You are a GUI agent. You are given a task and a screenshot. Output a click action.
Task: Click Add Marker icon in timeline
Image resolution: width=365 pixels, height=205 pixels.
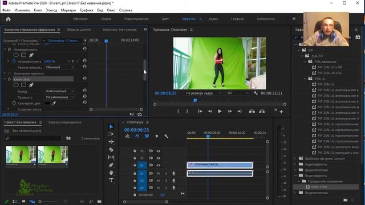[x=157, y=137]
